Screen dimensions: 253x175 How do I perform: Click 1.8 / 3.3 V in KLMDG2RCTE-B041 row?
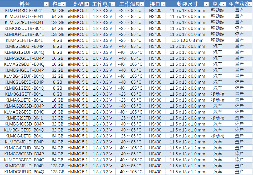[103, 22]
